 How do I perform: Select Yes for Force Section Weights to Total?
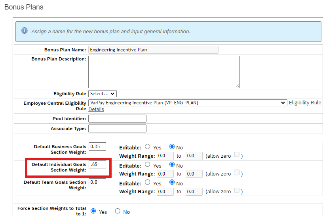coord(93,211)
